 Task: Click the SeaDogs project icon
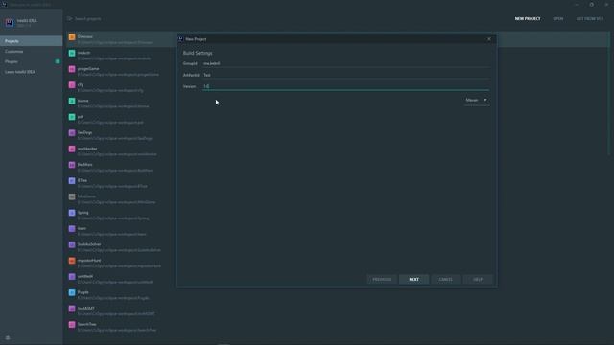coord(72,133)
